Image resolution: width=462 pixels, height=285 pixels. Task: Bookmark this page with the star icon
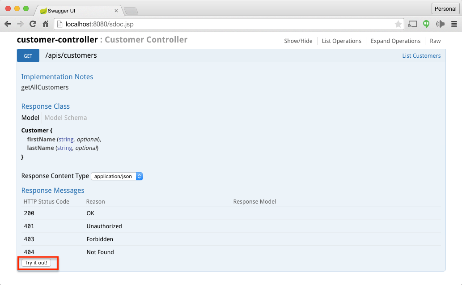point(398,24)
